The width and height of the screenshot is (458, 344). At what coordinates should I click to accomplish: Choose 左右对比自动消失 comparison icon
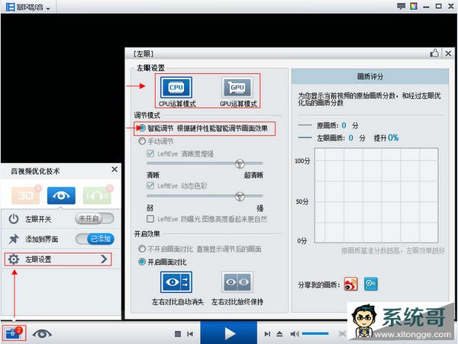point(176,282)
